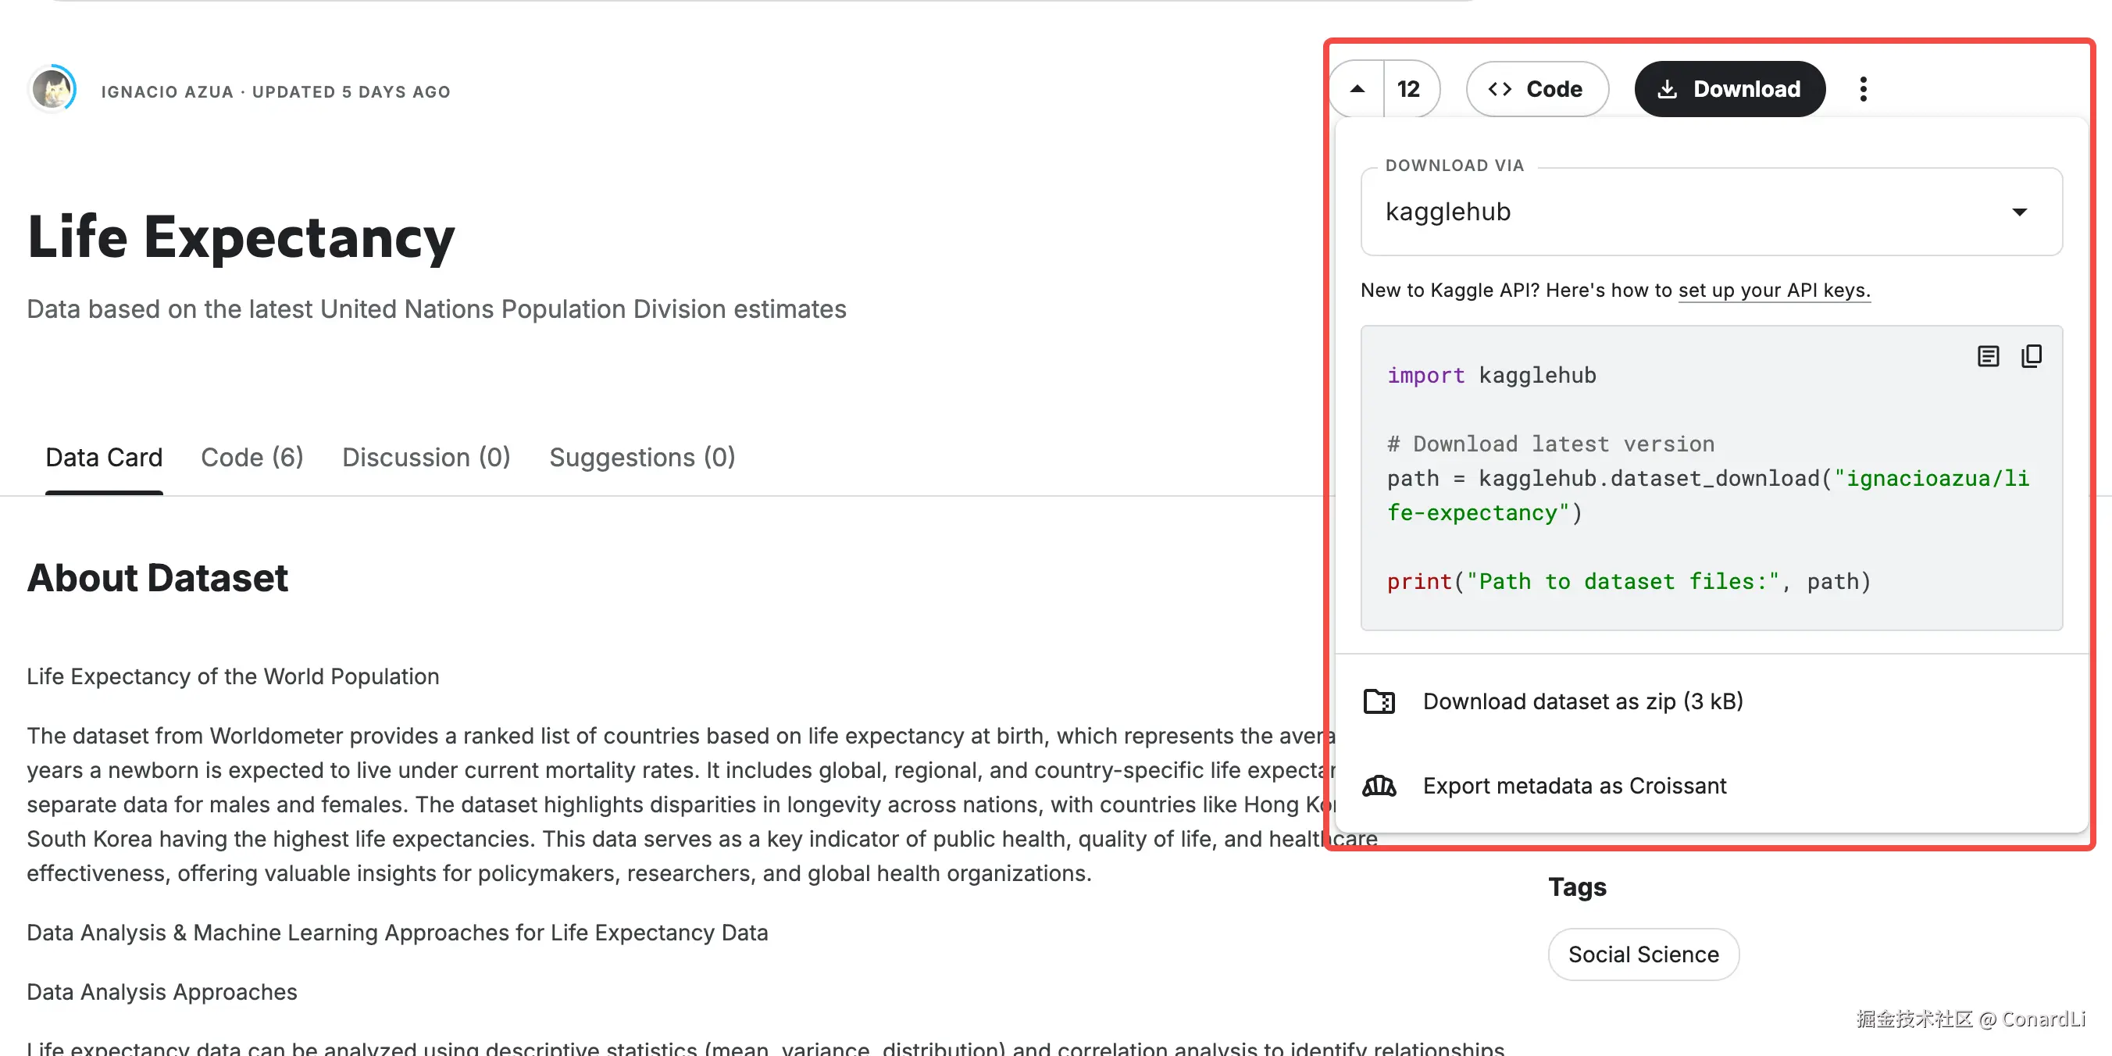The height and width of the screenshot is (1056, 2112).
Task: Click the Croissant metadata icon
Action: click(x=1379, y=787)
